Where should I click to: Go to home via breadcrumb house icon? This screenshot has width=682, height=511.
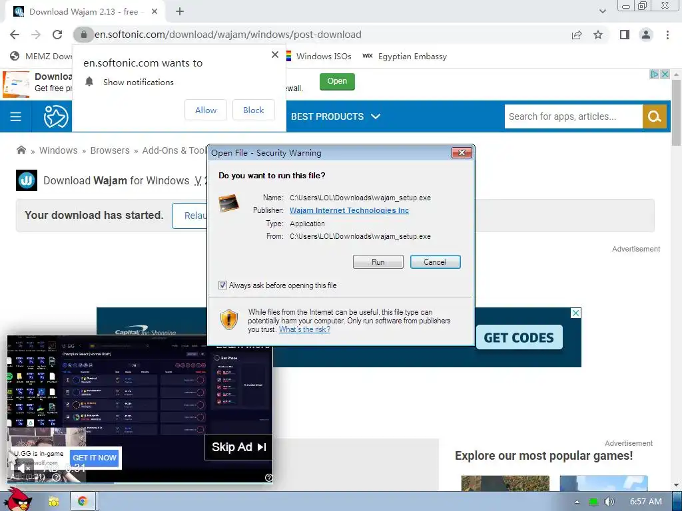coord(21,150)
